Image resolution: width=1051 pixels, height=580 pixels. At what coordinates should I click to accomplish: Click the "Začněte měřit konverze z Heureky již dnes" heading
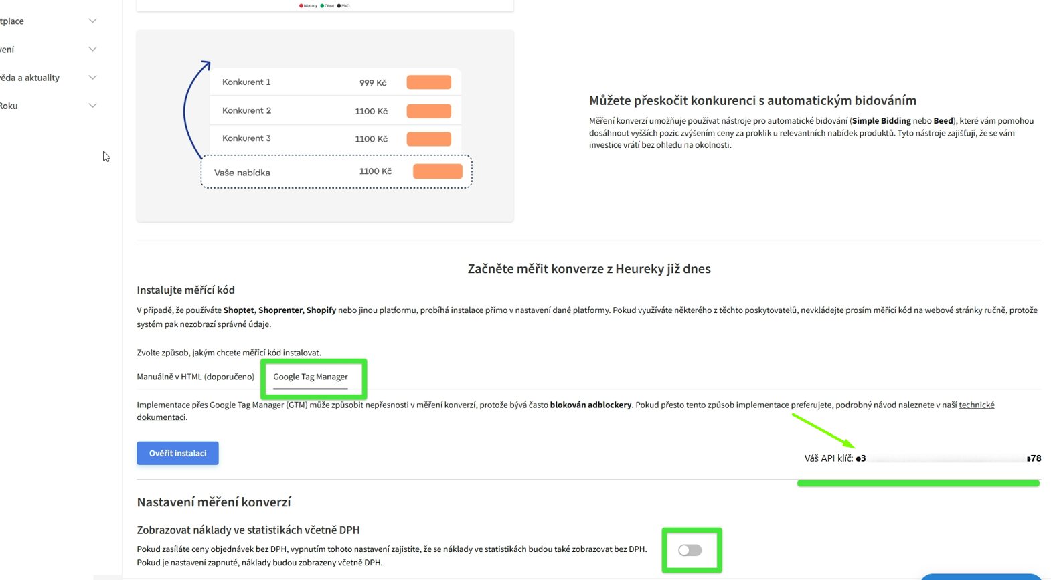point(589,269)
